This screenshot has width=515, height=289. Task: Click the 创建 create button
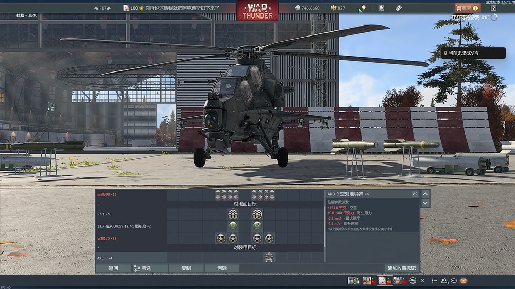tap(222, 268)
